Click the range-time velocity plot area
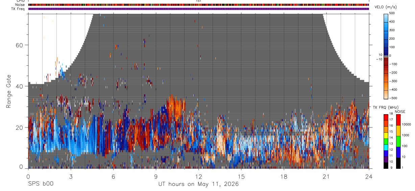Screen dimensions: 415x191 pos(199,91)
